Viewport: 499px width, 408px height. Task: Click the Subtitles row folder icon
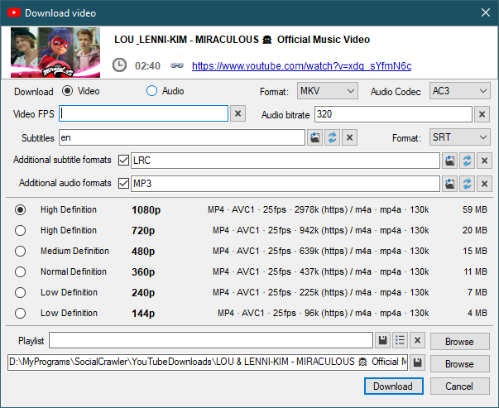coord(315,137)
